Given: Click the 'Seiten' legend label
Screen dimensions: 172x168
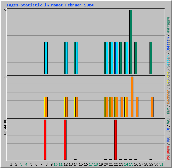Looking at the screenshot, I should point(168,61).
